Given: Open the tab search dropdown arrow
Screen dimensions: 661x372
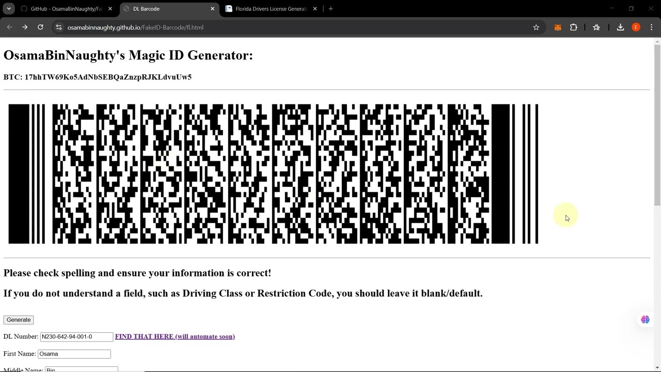Looking at the screenshot, I should (x=9, y=9).
